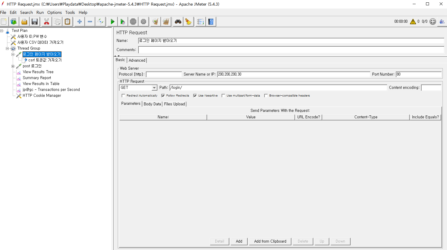Image resolution: width=447 pixels, height=250 pixels.
Task: Click the Add parameter button
Action: (239, 241)
